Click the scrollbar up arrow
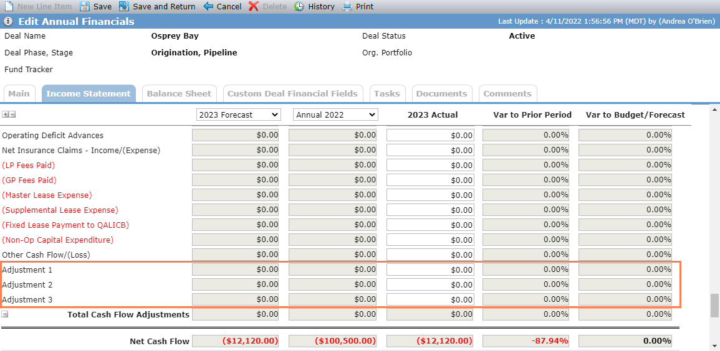 714,109
